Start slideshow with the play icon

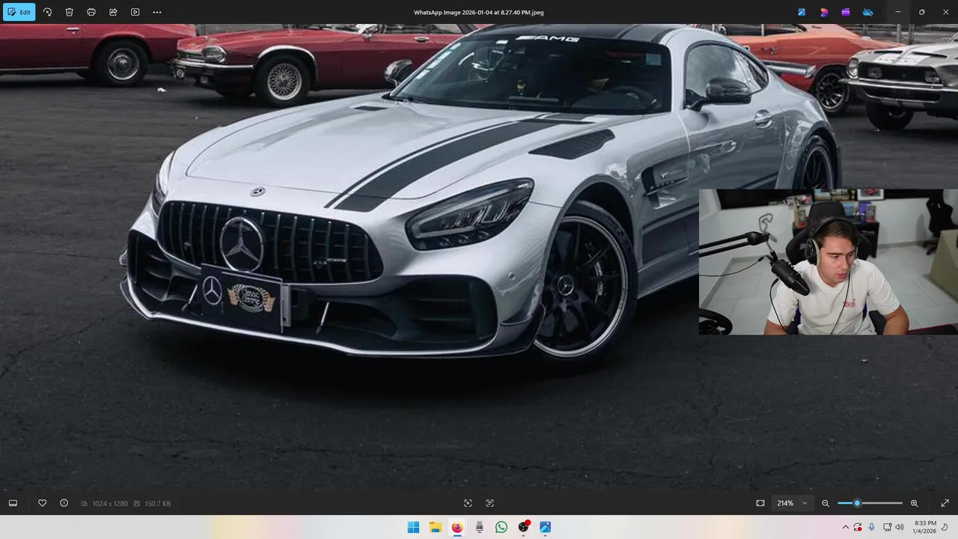(135, 12)
